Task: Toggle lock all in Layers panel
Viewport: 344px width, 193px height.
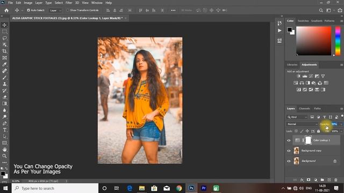Action: pyautogui.click(x=318, y=131)
